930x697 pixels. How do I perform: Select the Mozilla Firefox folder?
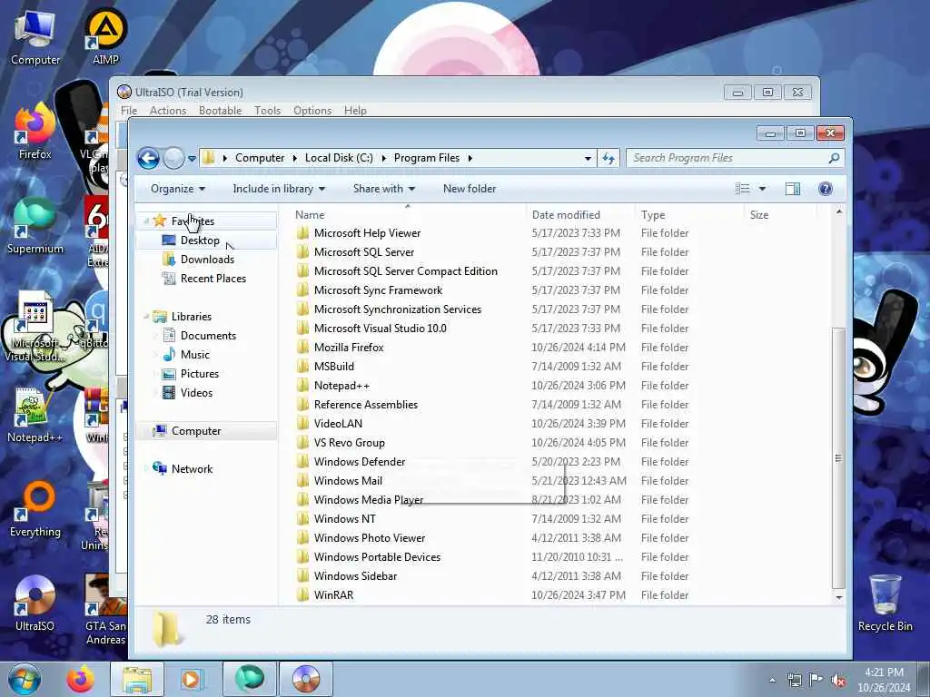[349, 348]
